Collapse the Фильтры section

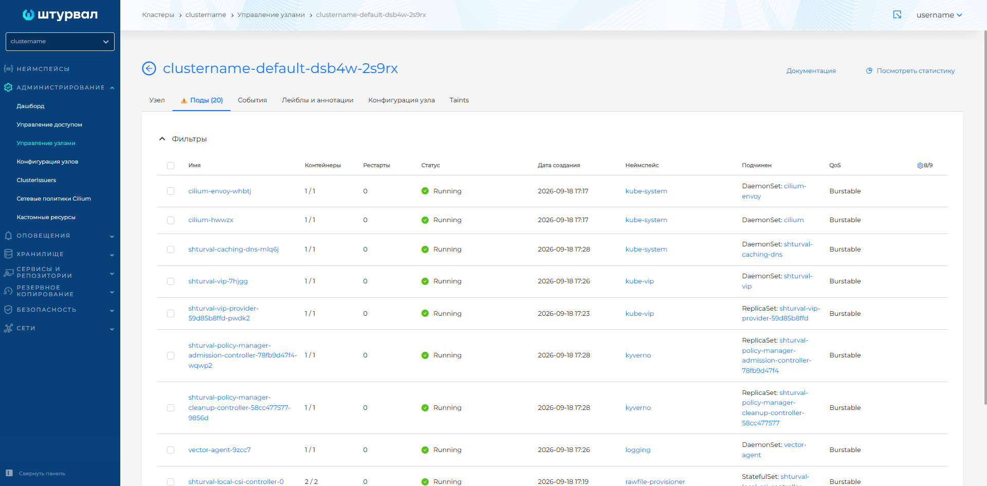183,139
